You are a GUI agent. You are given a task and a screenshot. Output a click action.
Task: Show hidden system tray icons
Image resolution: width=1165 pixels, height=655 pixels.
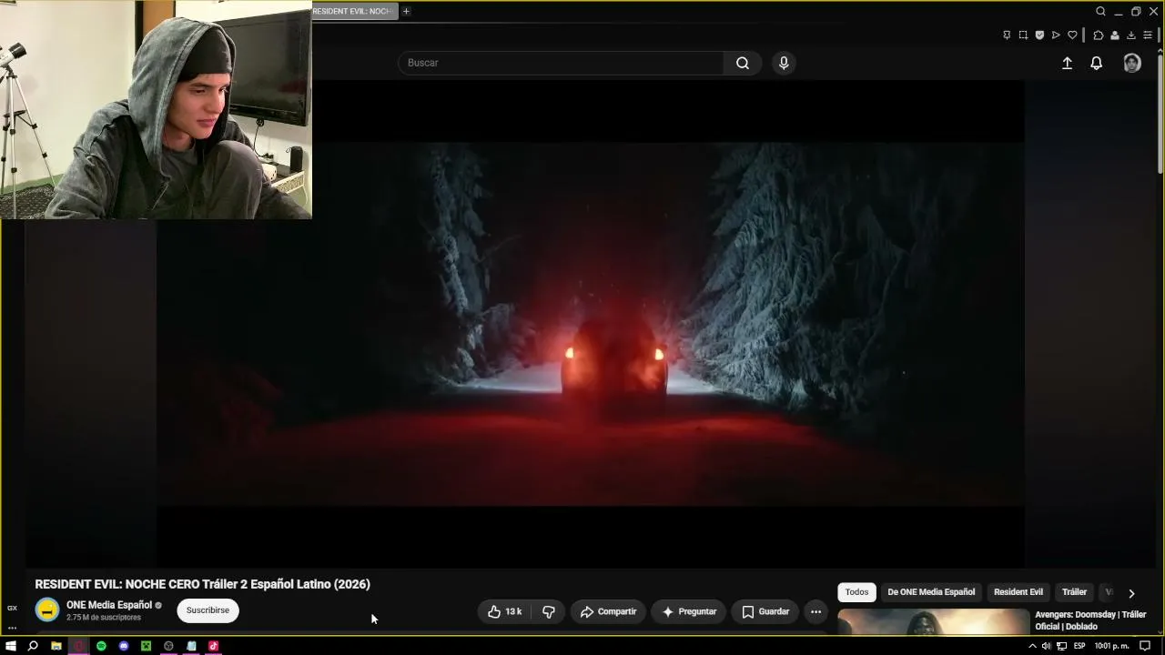coord(1032,646)
